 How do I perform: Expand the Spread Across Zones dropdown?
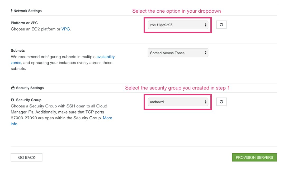[178, 53]
